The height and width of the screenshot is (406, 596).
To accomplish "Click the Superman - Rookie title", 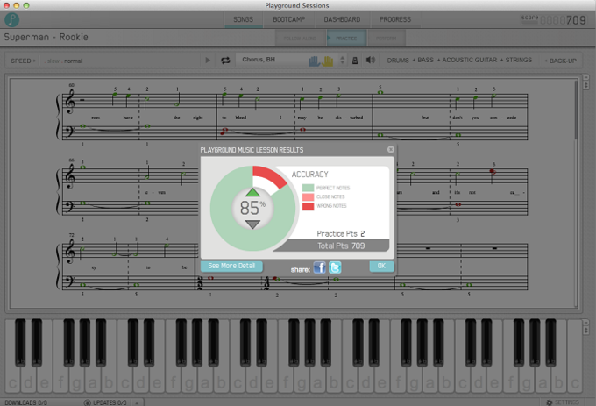I will pos(46,37).
